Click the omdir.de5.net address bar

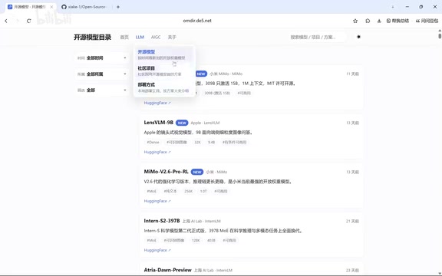pyautogui.click(x=197, y=21)
